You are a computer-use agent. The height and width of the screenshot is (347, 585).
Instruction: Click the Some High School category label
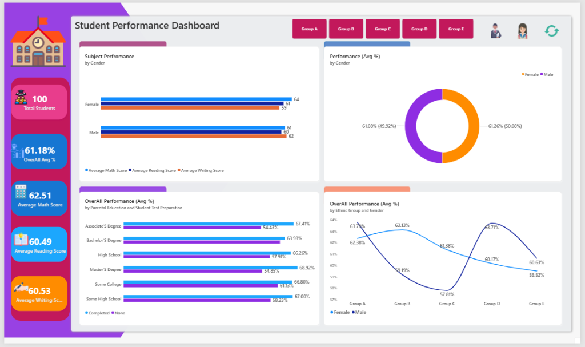click(x=104, y=299)
